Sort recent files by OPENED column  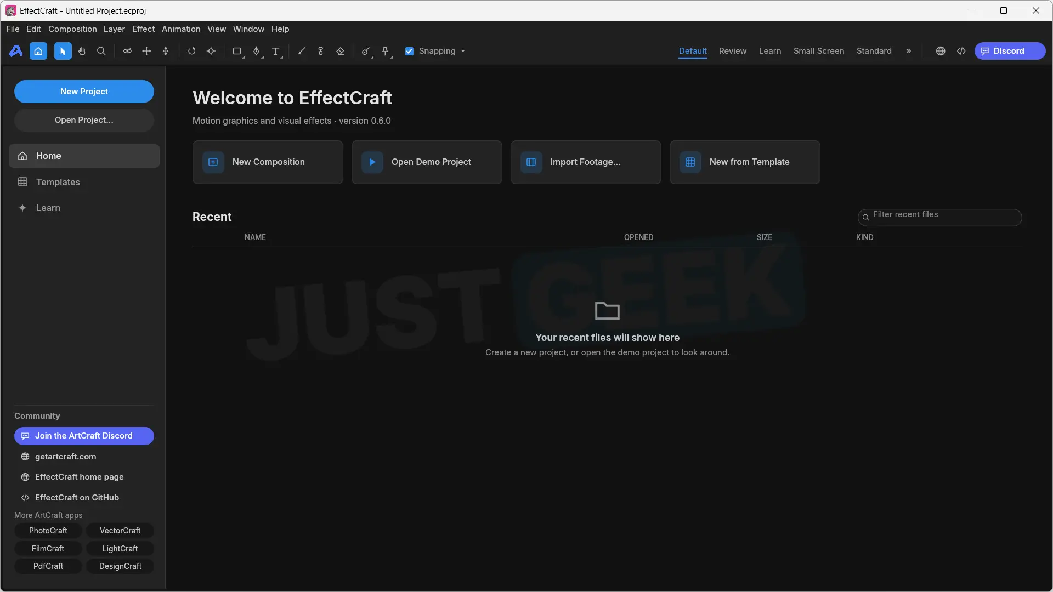(638, 237)
